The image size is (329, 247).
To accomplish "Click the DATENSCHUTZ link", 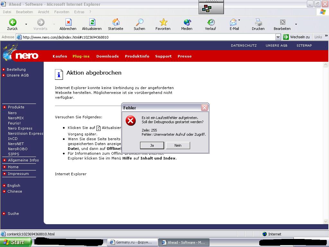I will (x=244, y=45).
